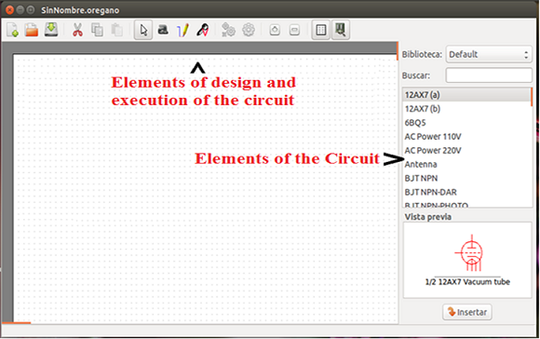Viewport: 540px width, 339px height.
Task: Choose the 6BQ5 part
Action: click(466, 123)
